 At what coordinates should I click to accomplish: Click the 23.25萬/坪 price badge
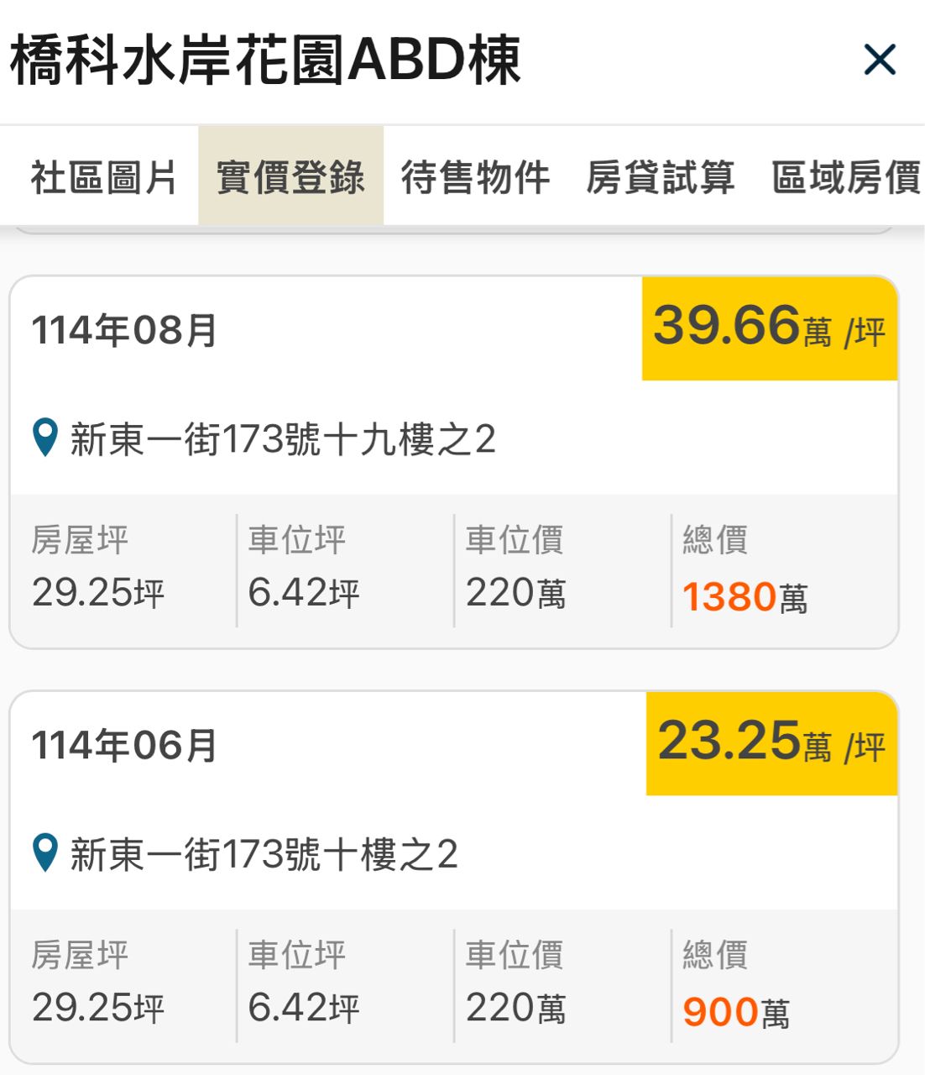[771, 743]
